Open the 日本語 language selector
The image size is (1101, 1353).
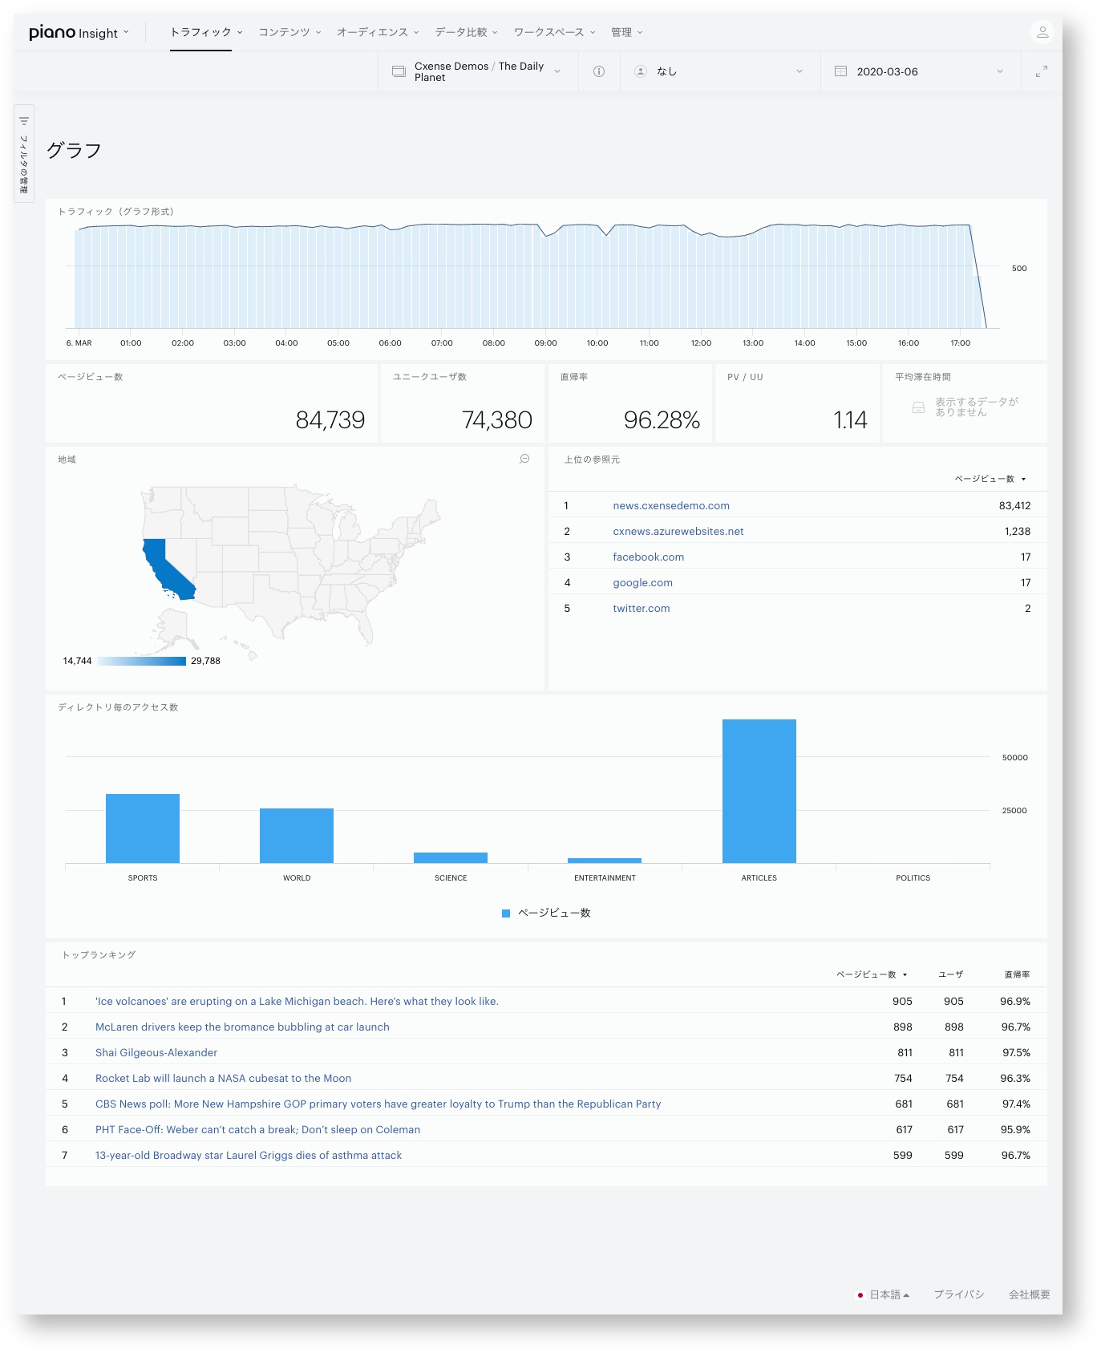tap(884, 1294)
